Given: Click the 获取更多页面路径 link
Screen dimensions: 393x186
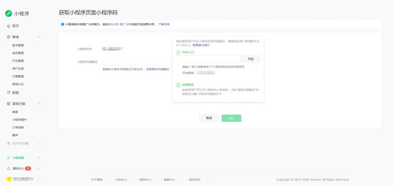Looking at the screenshot, I should pyautogui.click(x=158, y=69).
